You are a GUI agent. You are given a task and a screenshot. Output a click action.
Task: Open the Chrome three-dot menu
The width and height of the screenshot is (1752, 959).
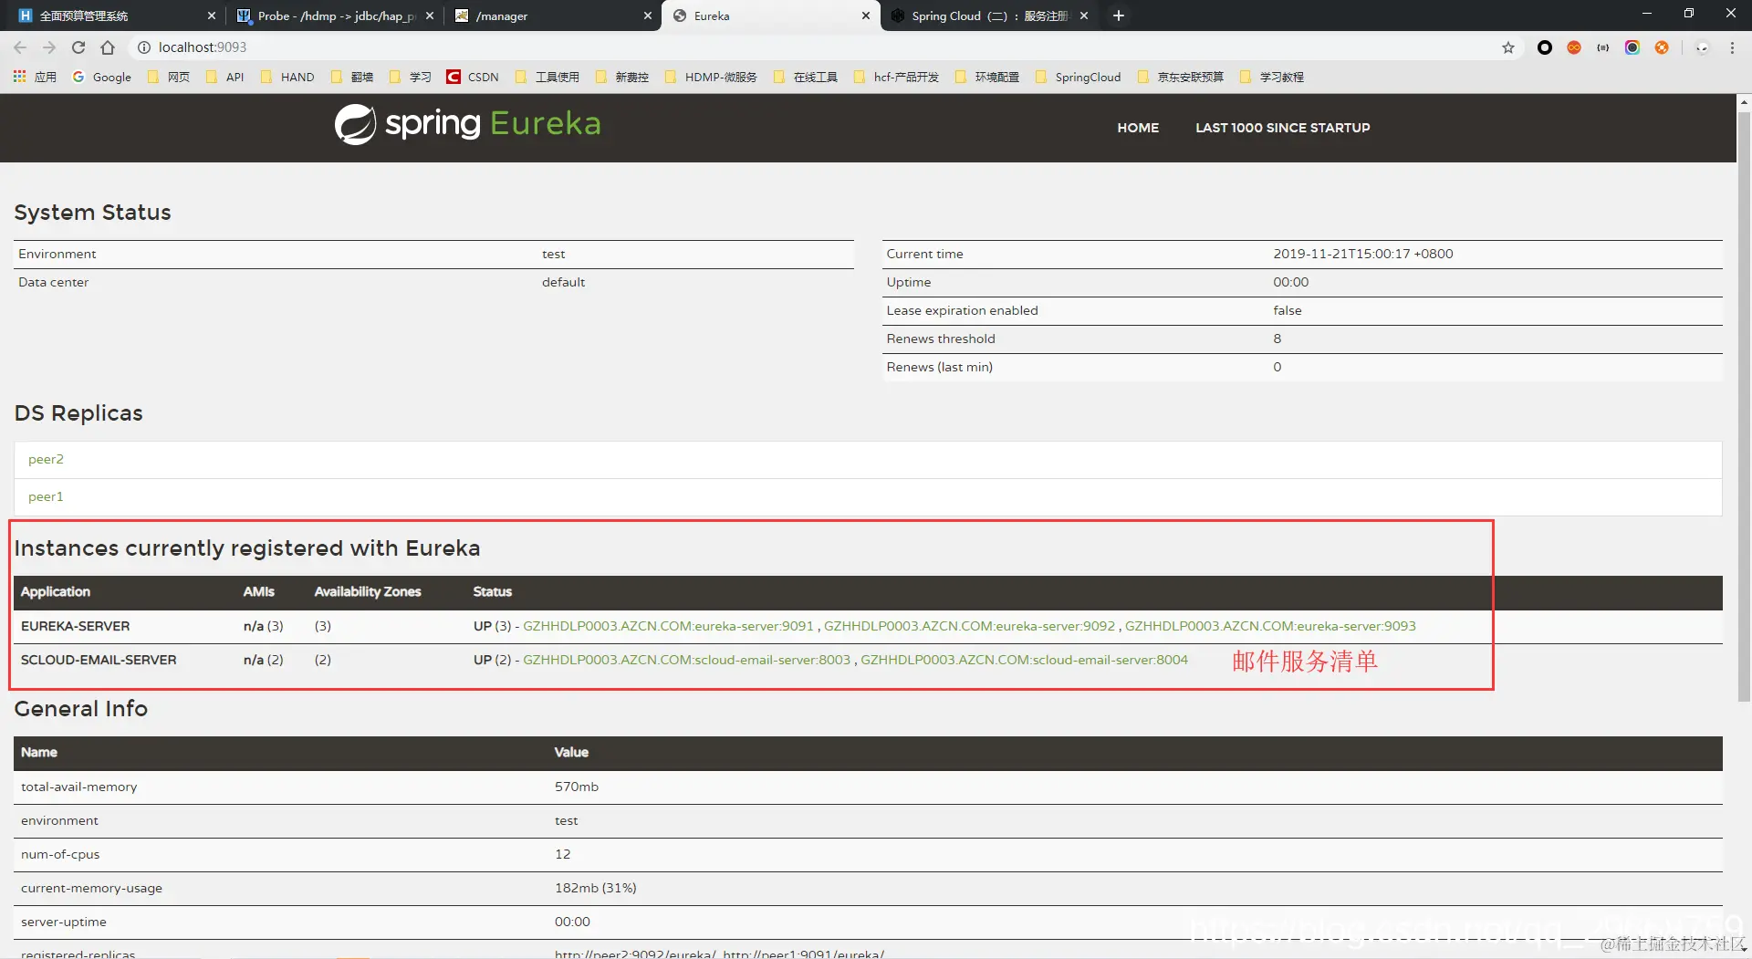1733,47
